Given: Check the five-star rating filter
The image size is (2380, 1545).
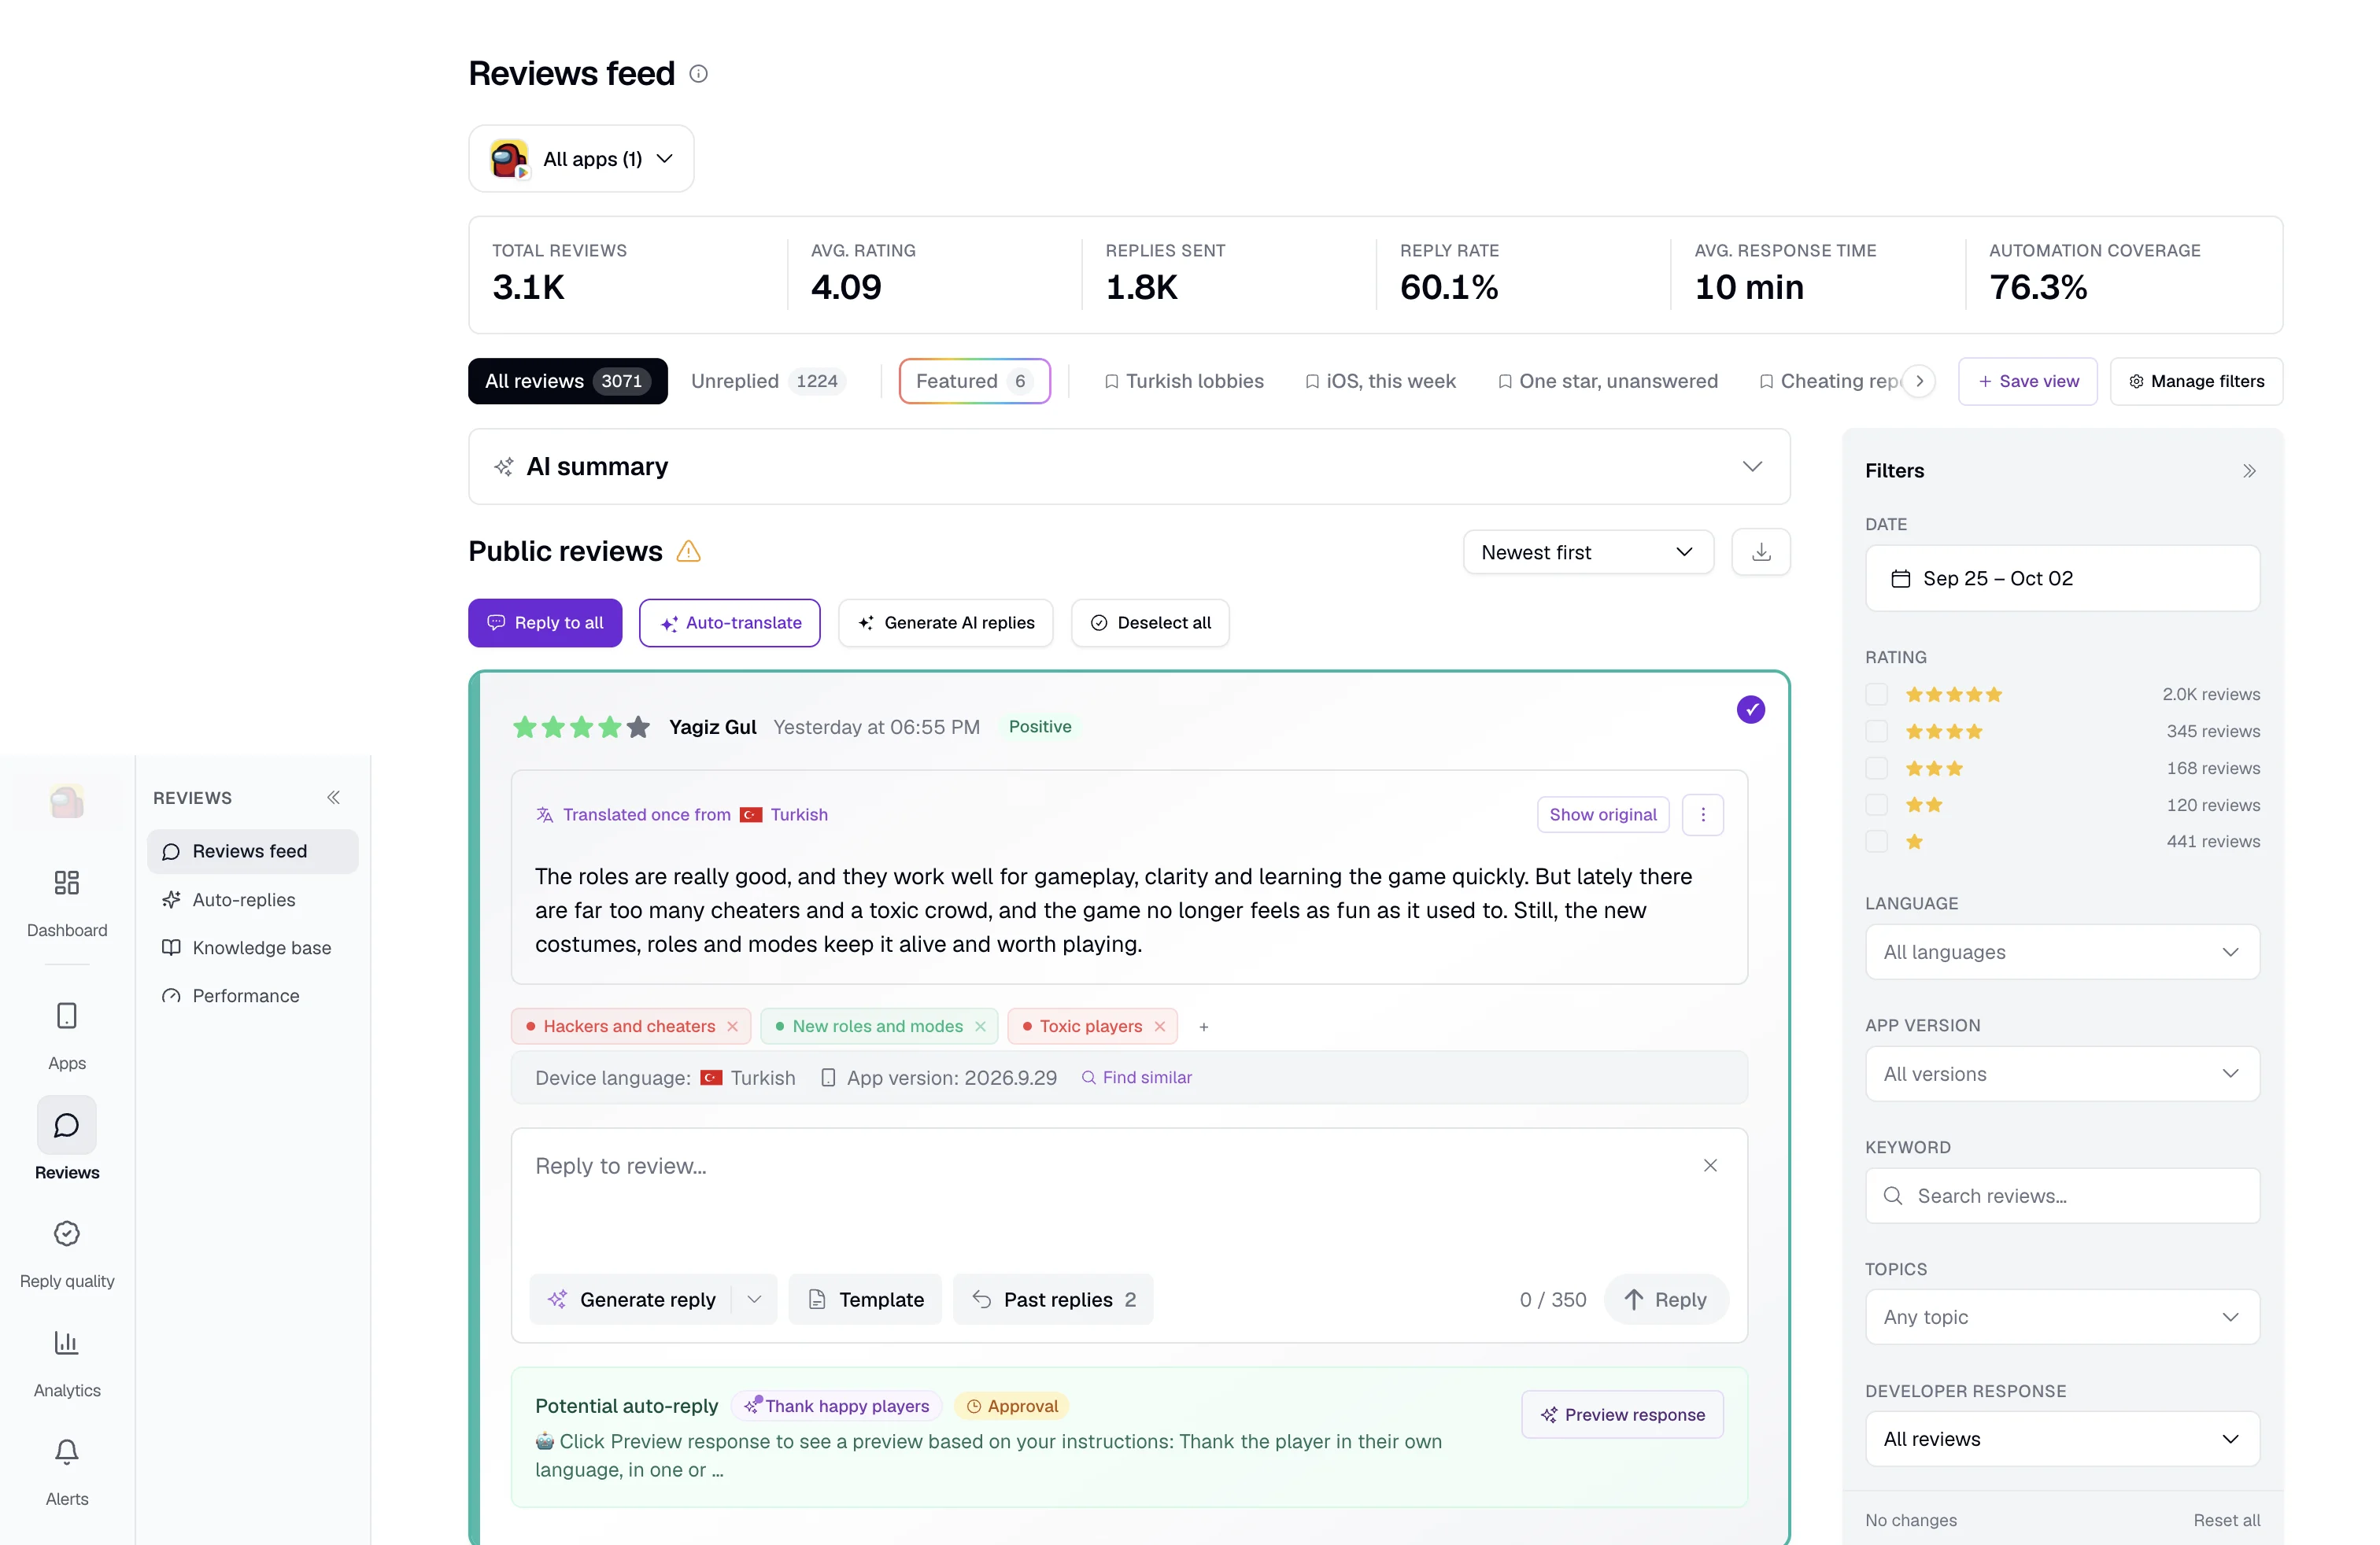Looking at the screenshot, I should [x=1876, y=695].
